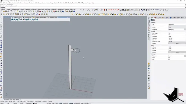Open the Perspective viewport title dropdown arrow
186x104 pixels.
[x=10, y=17]
